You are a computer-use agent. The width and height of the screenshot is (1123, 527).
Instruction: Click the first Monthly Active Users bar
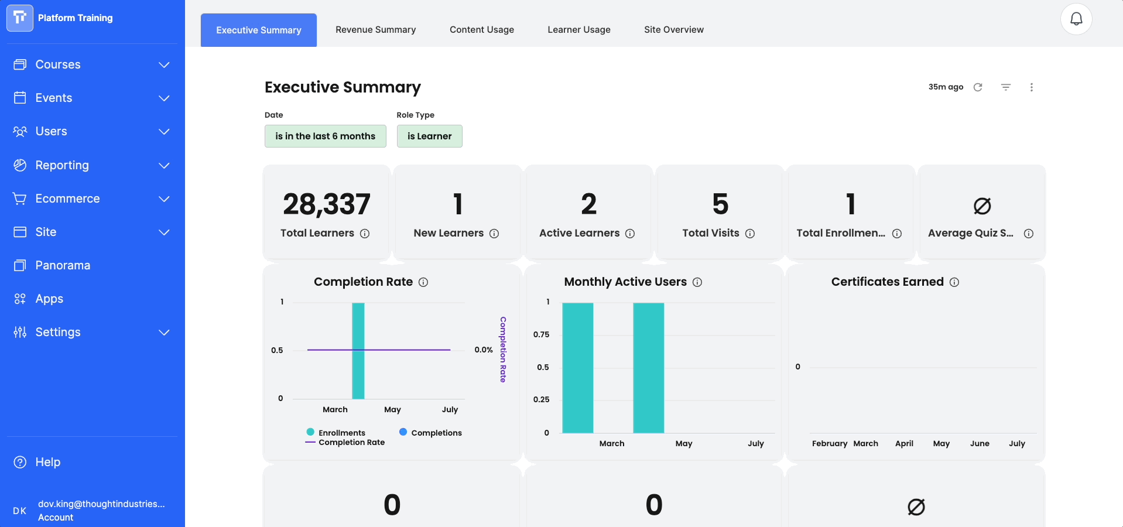(x=578, y=368)
